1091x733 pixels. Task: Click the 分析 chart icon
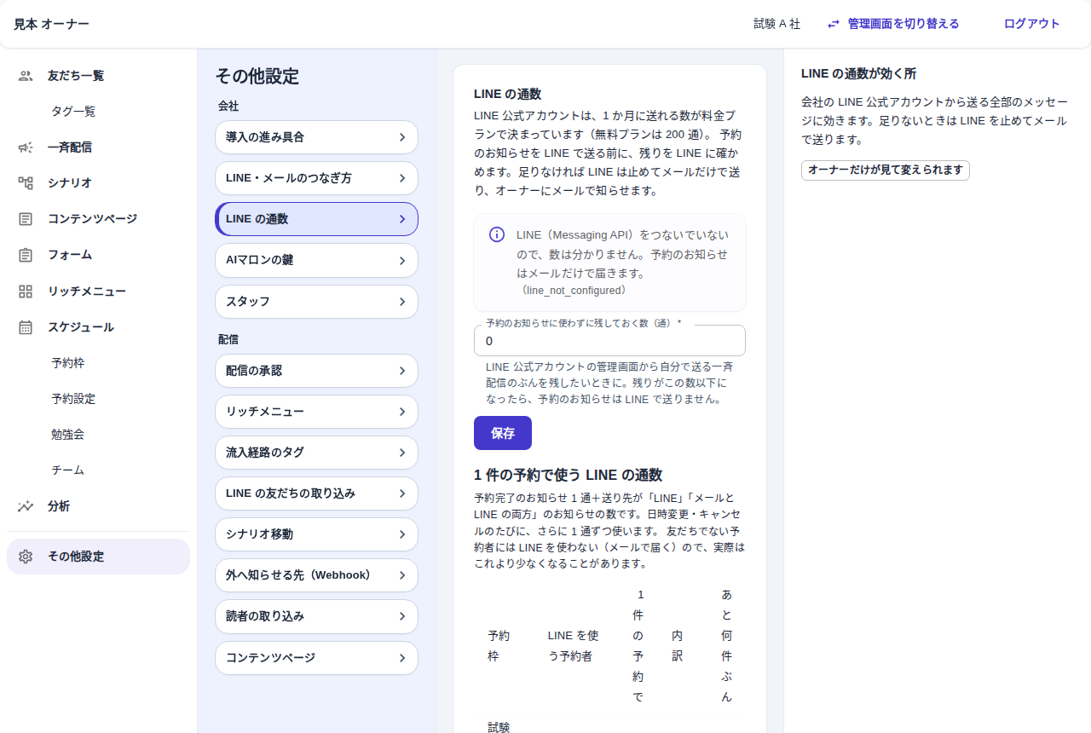coord(26,506)
